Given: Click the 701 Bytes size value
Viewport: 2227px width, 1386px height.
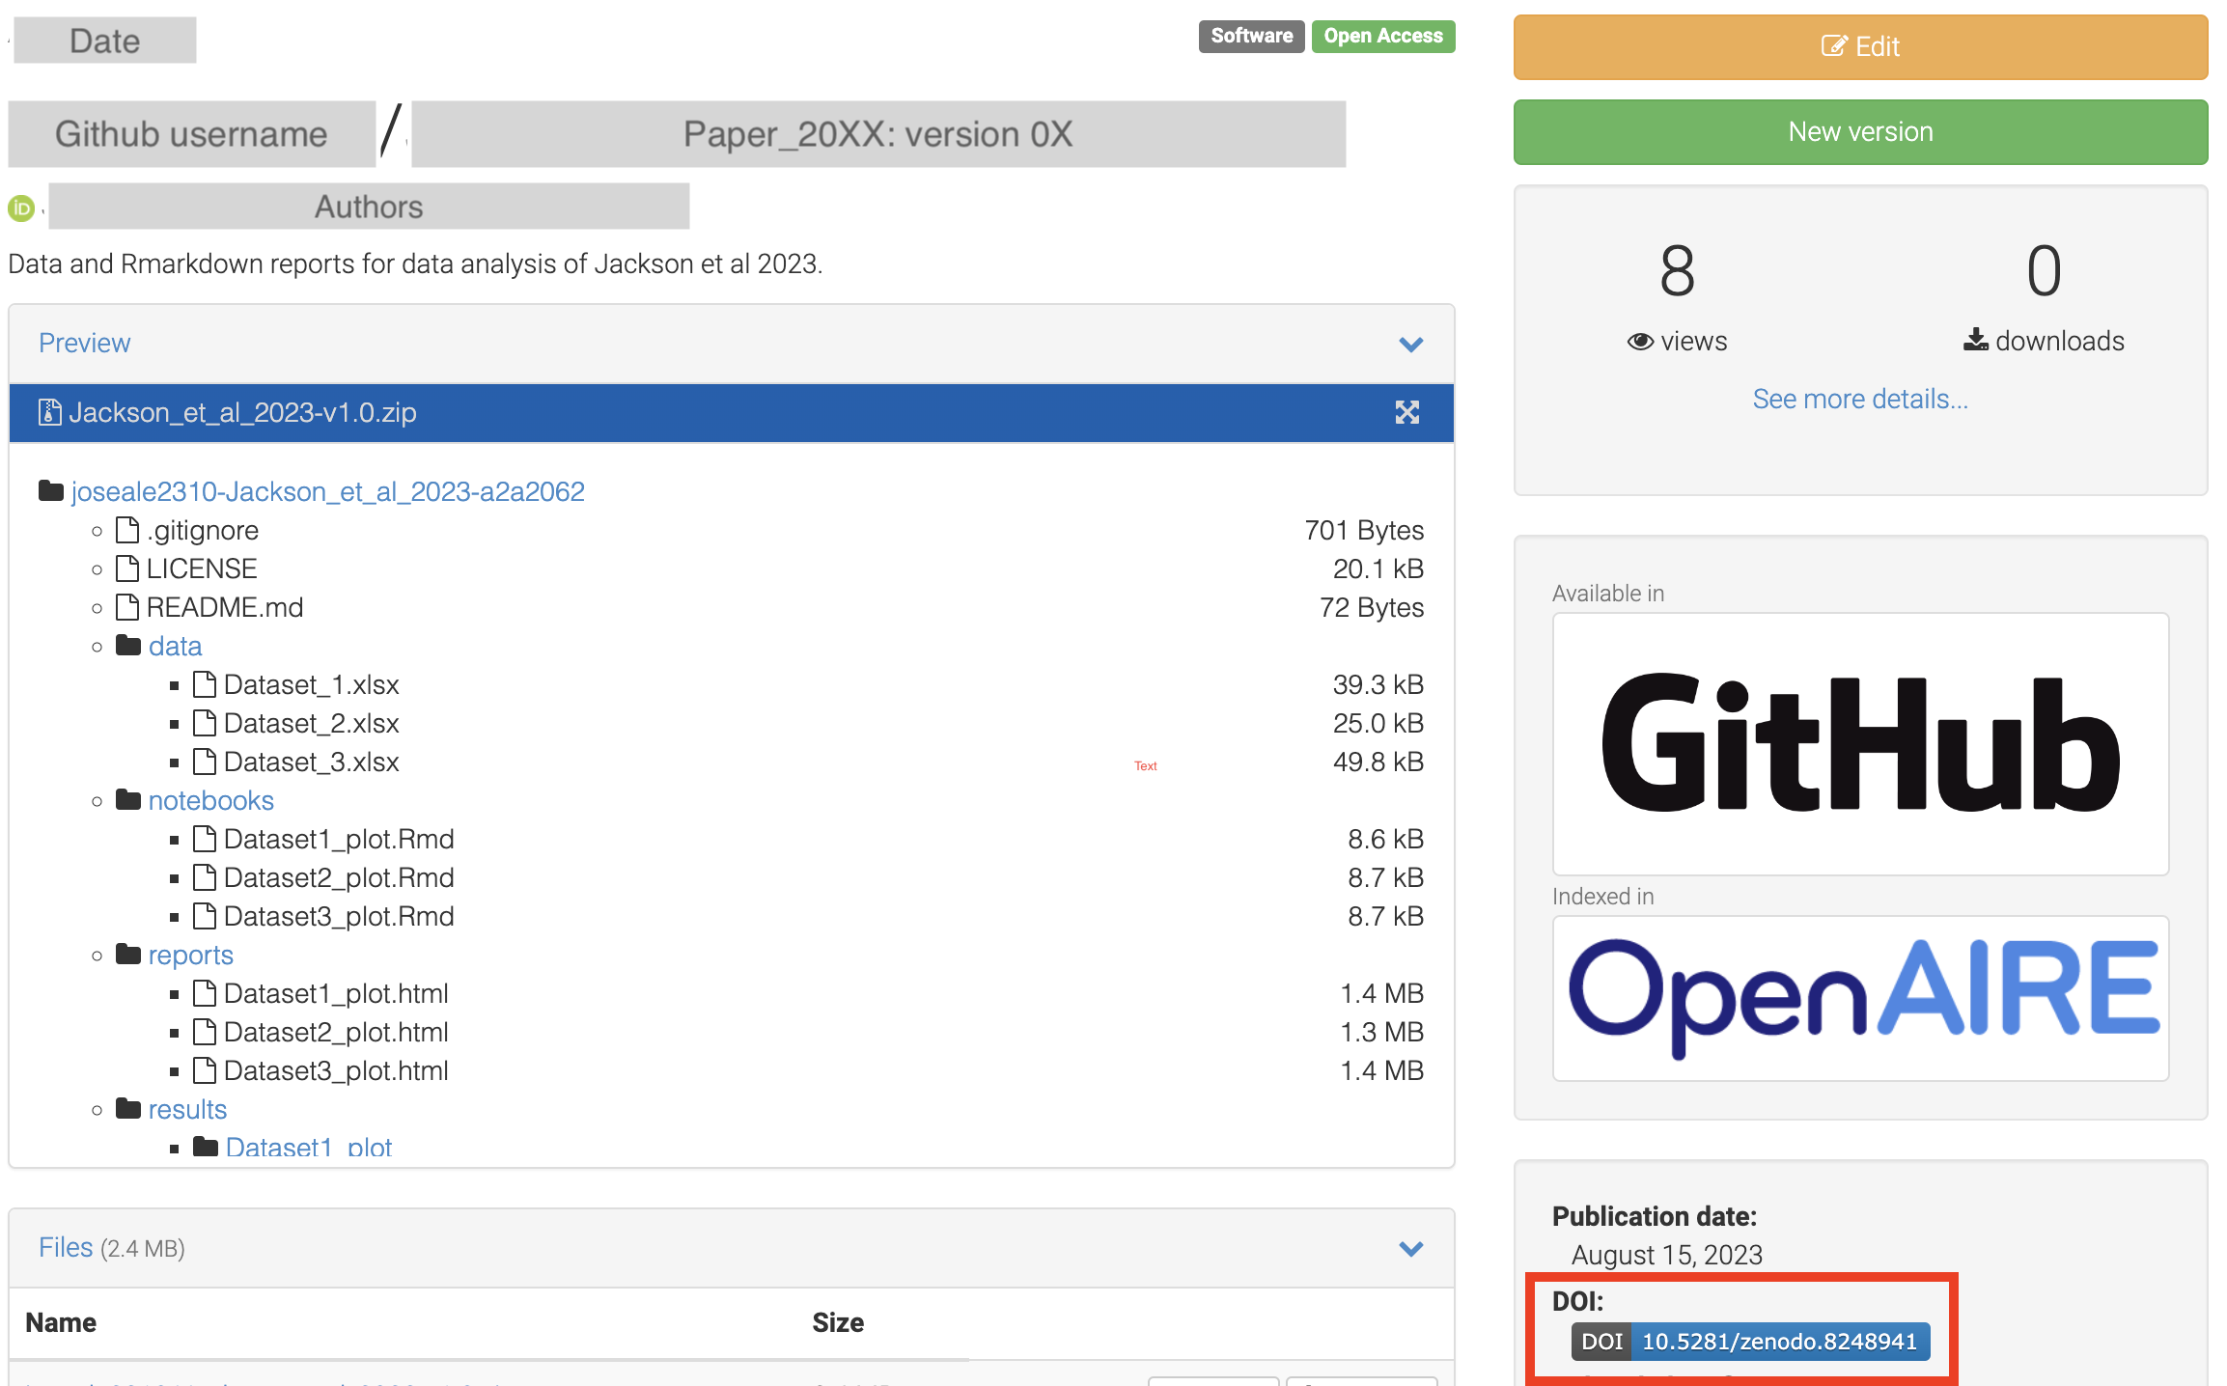Looking at the screenshot, I should pyautogui.click(x=1364, y=530).
